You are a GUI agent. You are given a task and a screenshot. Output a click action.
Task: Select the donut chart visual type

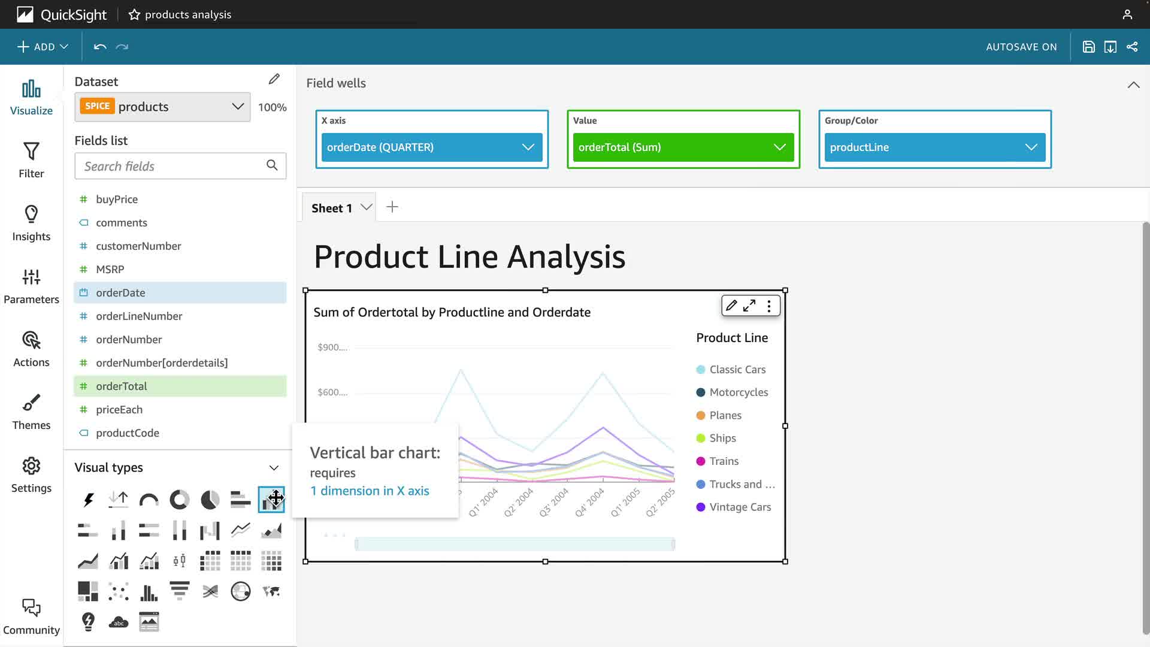point(179,500)
